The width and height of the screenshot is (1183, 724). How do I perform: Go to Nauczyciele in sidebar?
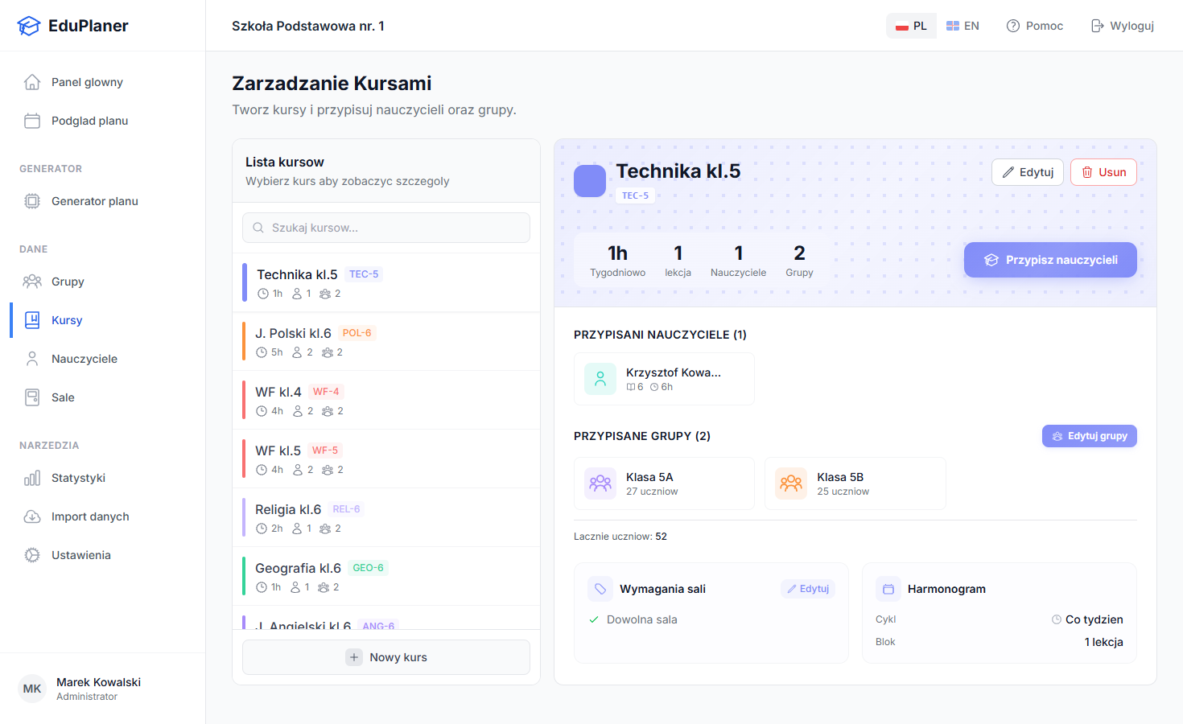pyautogui.click(x=84, y=359)
